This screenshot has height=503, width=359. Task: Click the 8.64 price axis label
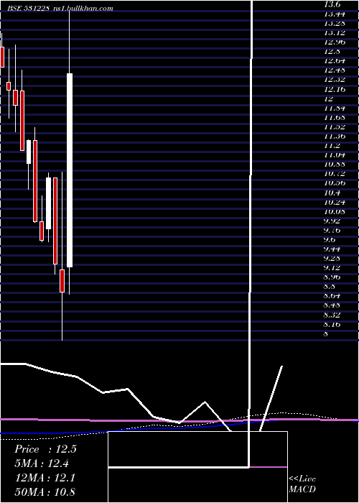[332, 295]
